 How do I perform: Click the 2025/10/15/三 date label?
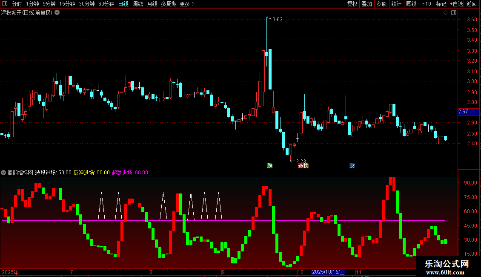point(328,272)
